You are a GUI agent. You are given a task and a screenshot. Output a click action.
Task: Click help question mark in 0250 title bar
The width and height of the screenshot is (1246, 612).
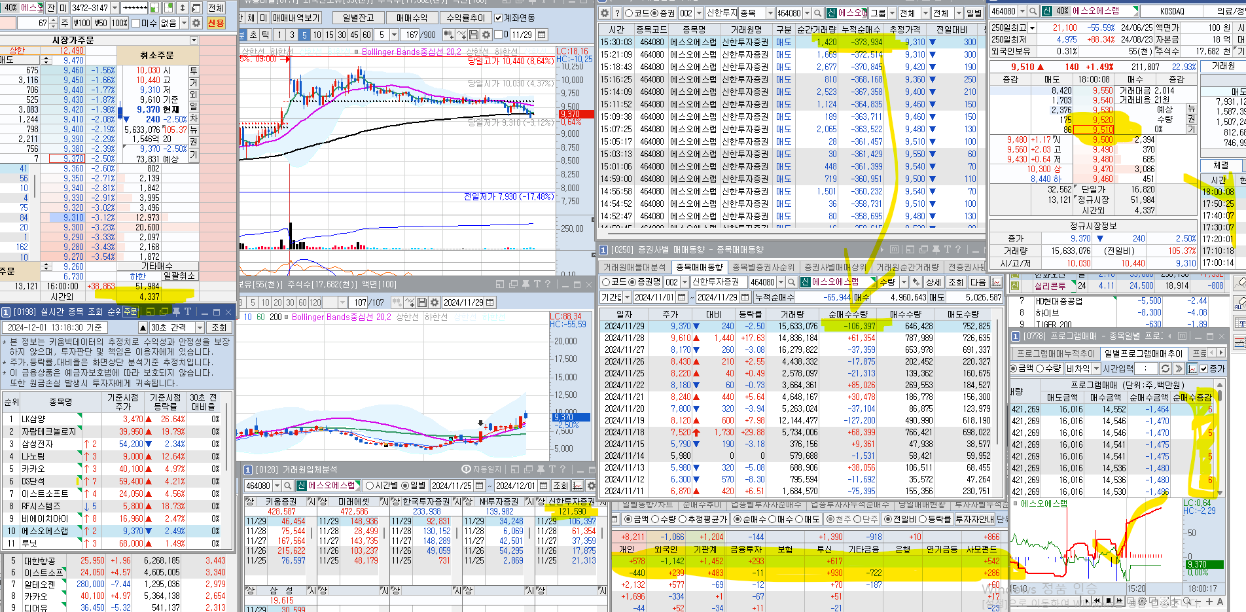pos(958,249)
